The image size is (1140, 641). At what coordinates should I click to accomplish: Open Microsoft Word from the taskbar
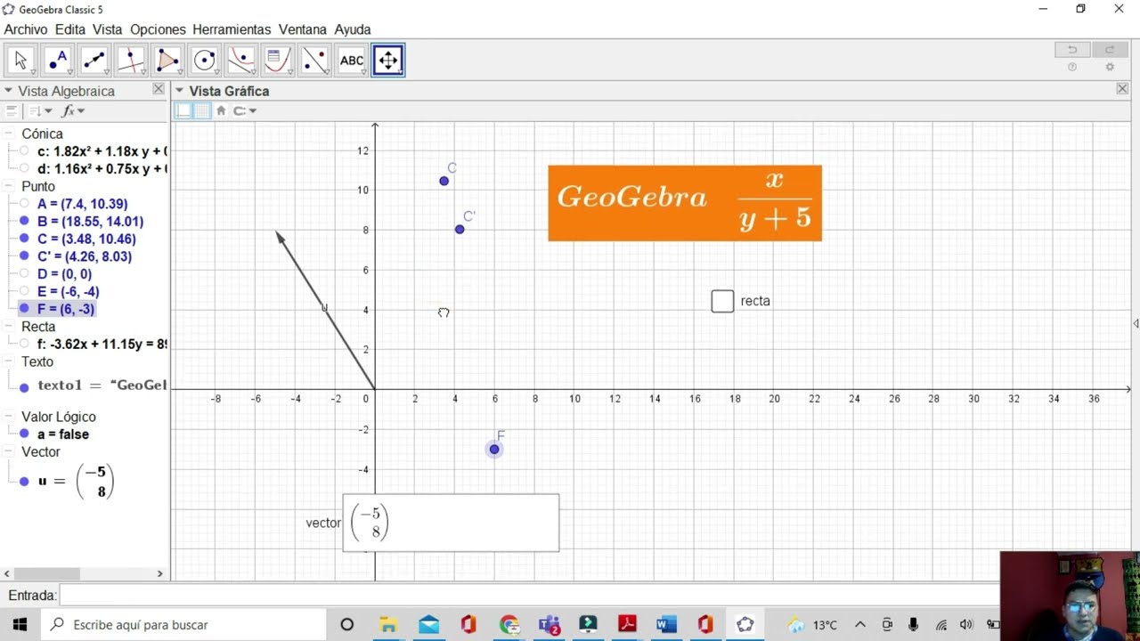666,624
